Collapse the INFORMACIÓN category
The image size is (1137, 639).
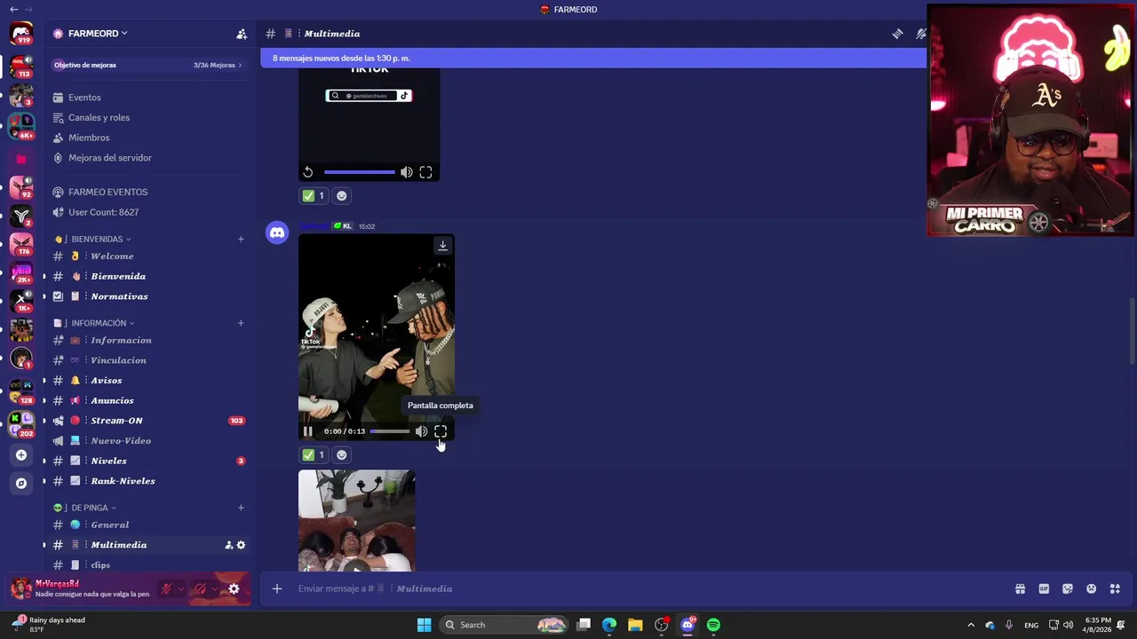click(x=94, y=323)
